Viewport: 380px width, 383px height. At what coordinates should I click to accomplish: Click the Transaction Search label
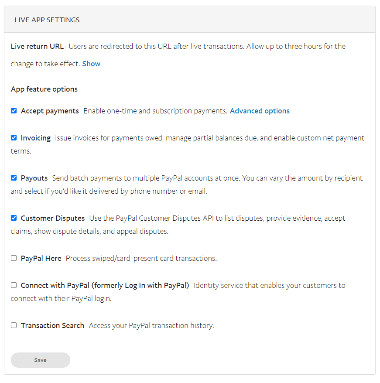click(x=52, y=325)
